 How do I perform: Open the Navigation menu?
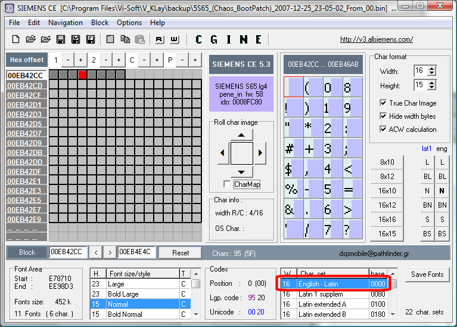point(66,23)
